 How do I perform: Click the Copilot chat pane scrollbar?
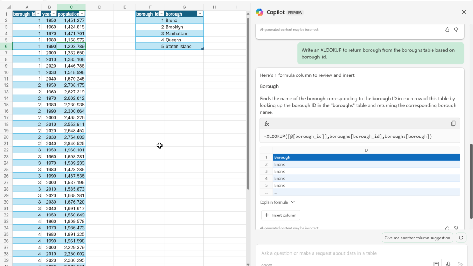[471, 181]
